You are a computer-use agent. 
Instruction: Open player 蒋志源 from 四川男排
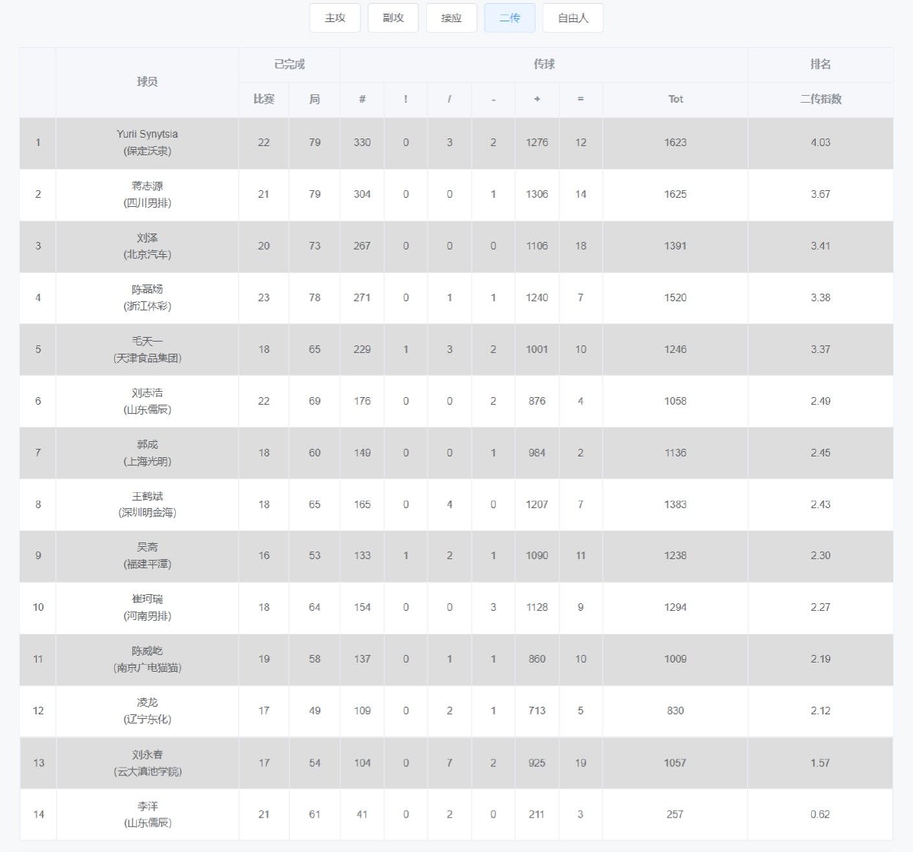[148, 194]
